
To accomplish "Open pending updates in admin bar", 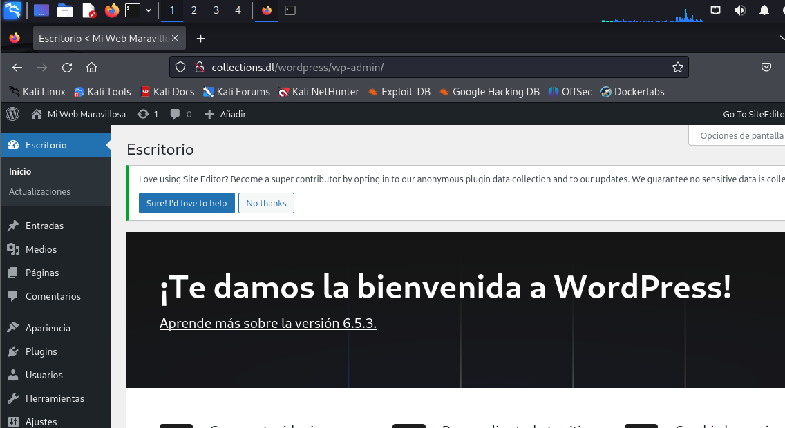I will tap(148, 114).
